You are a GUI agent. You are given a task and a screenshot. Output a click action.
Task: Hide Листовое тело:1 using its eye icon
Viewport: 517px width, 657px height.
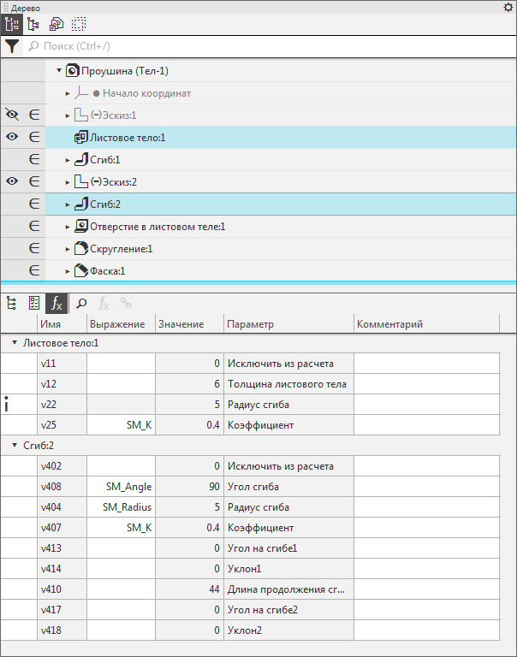click(12, 137)
